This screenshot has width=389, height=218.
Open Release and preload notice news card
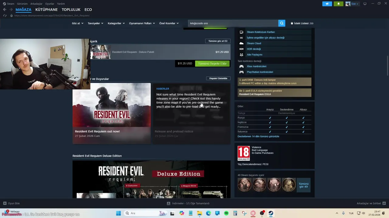191,114
